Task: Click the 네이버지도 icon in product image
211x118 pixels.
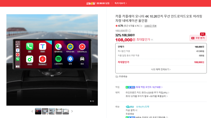Action: point(58,47)
